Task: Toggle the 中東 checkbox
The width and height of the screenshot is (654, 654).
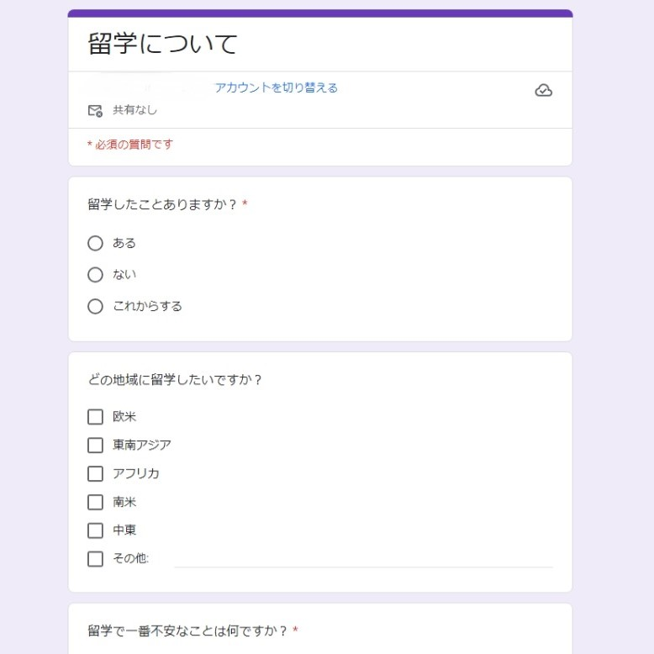Action: 95,530
